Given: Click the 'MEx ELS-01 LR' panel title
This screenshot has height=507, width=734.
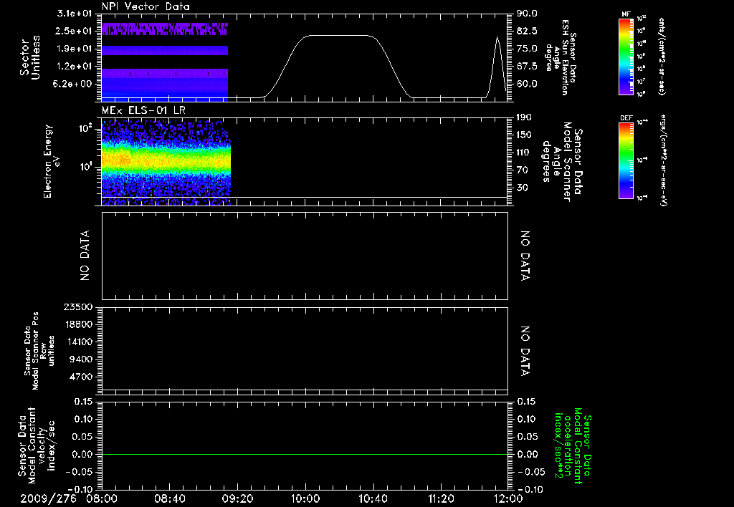Looking at the screenshot, I should (x=143, y=110).
